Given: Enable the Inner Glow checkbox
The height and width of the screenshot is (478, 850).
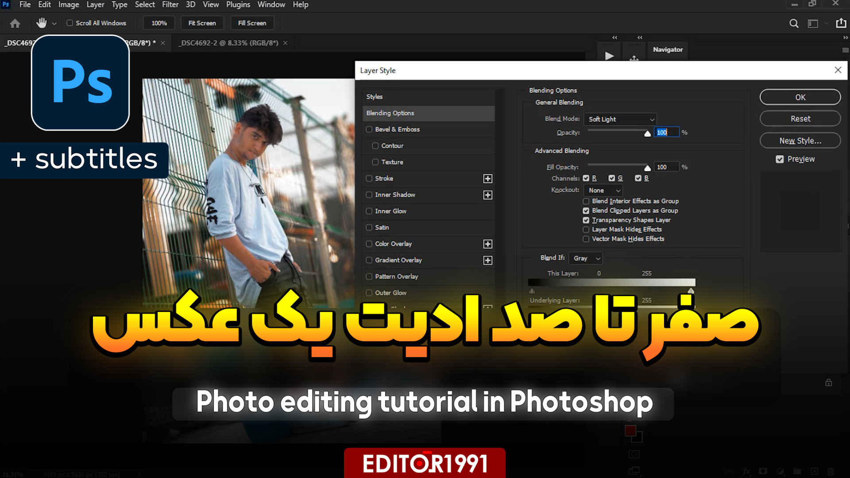Looking at the screenshot, I should [x=369, y=211].
